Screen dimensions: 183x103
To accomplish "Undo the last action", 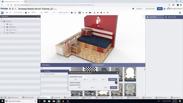I will (x=7, y=13).
